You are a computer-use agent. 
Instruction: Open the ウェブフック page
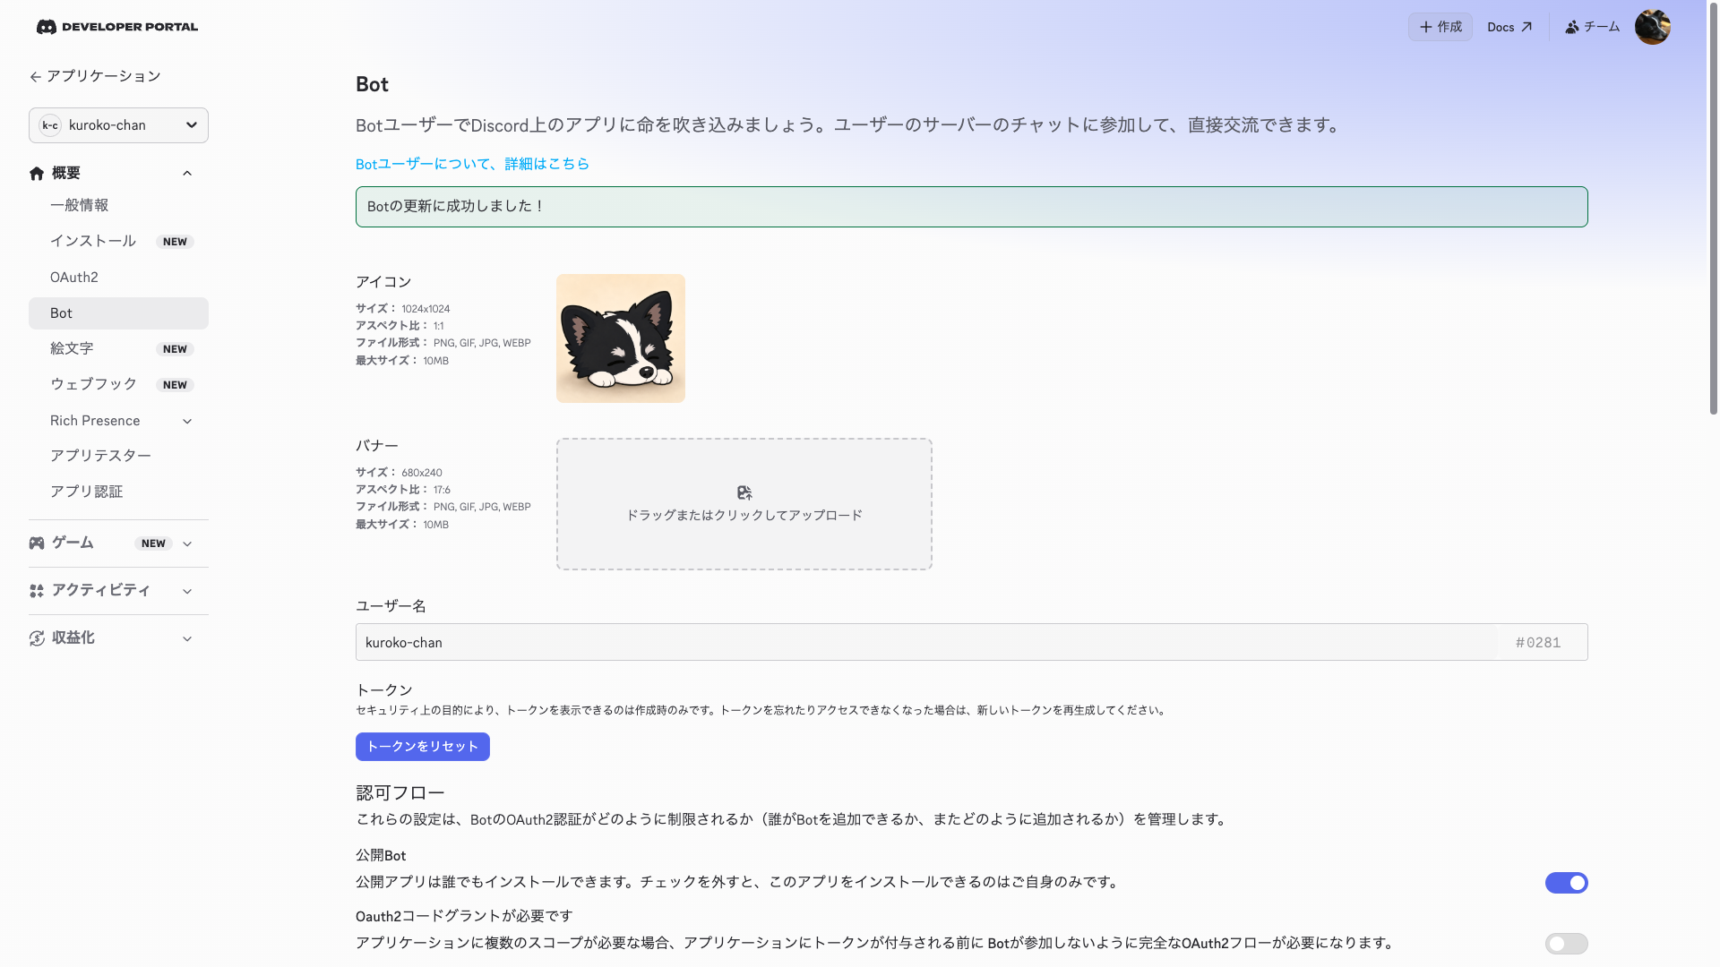[118, 384]
